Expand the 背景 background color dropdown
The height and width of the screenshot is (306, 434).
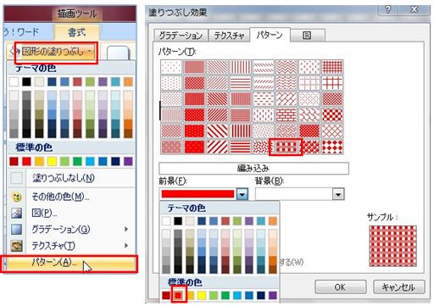338,194
